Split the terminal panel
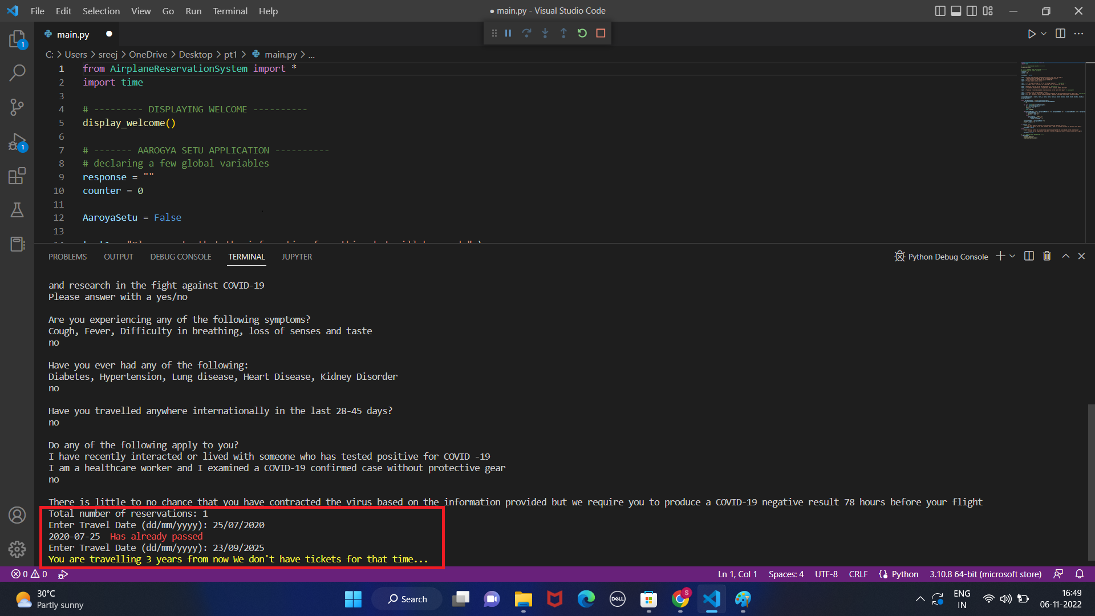The width and height of the screenshot is (1095, 616). 1029,256
